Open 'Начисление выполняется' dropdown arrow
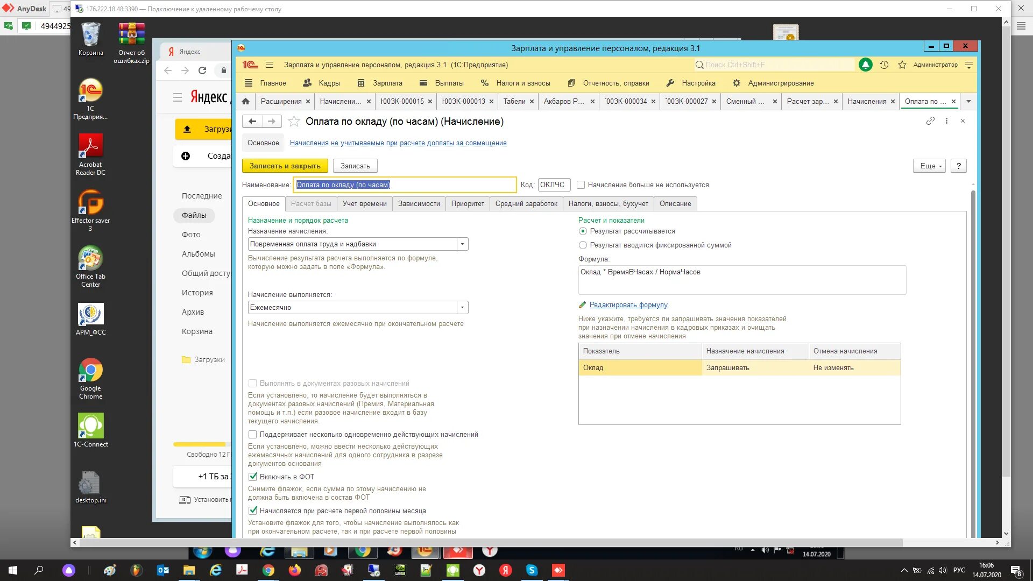The image size is (1033, 581). [462, 308]
